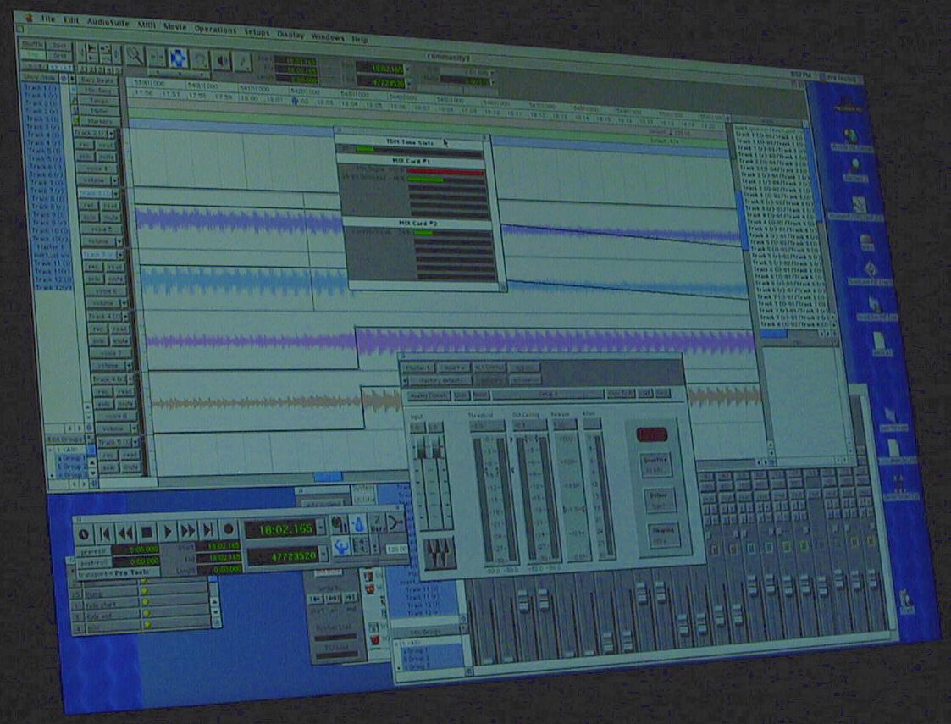Image resolution: width=951 pixels, height=724 pixels.
Task: Toggle the metronome Click icon in Transport
Action: click(358, 523)
